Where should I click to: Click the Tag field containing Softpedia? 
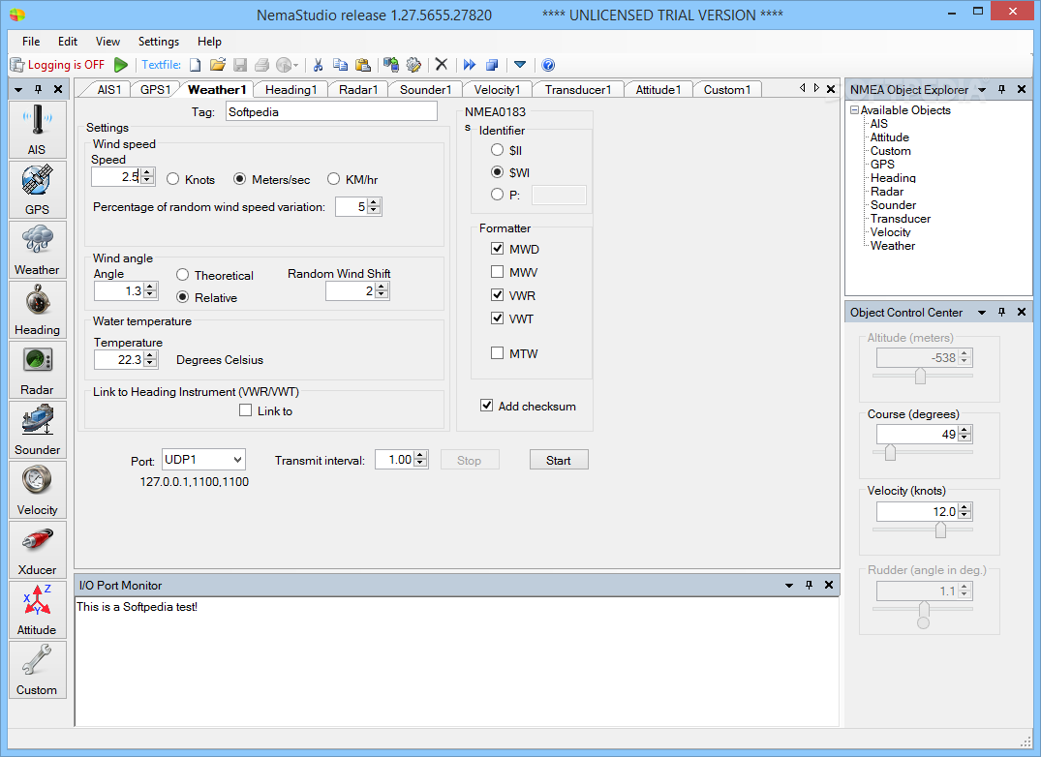(x=331, y=111)
